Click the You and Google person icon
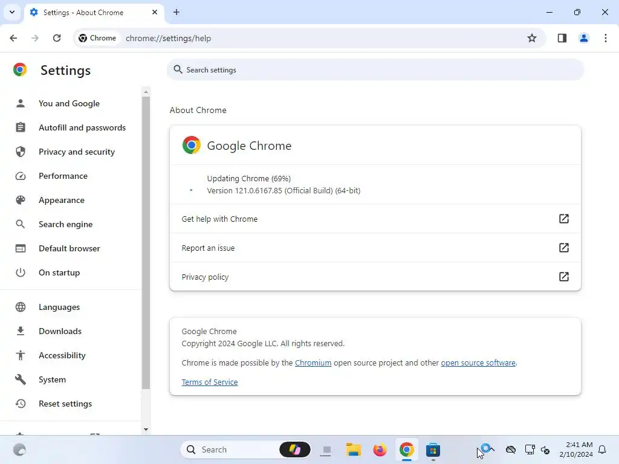Screen dimensions: 619x464 [x=21, y=103]
